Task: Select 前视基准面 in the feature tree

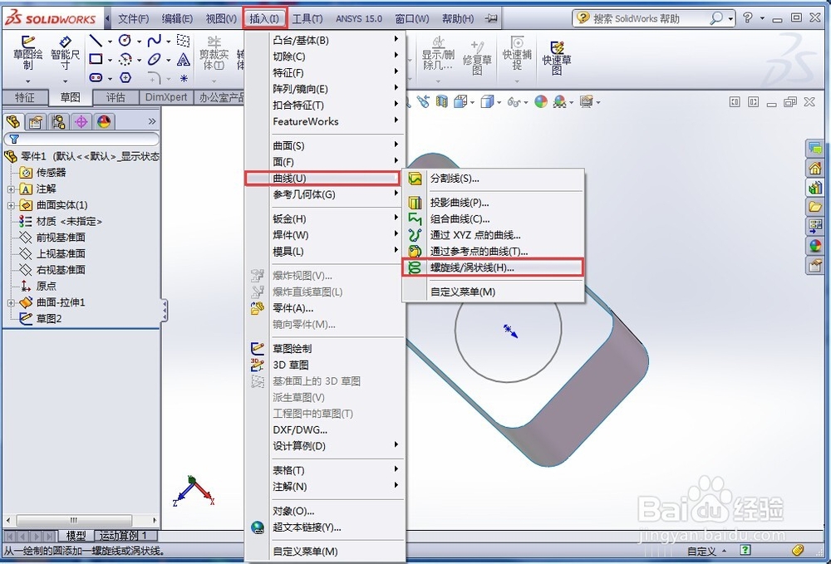Action: tap(61, 238)
